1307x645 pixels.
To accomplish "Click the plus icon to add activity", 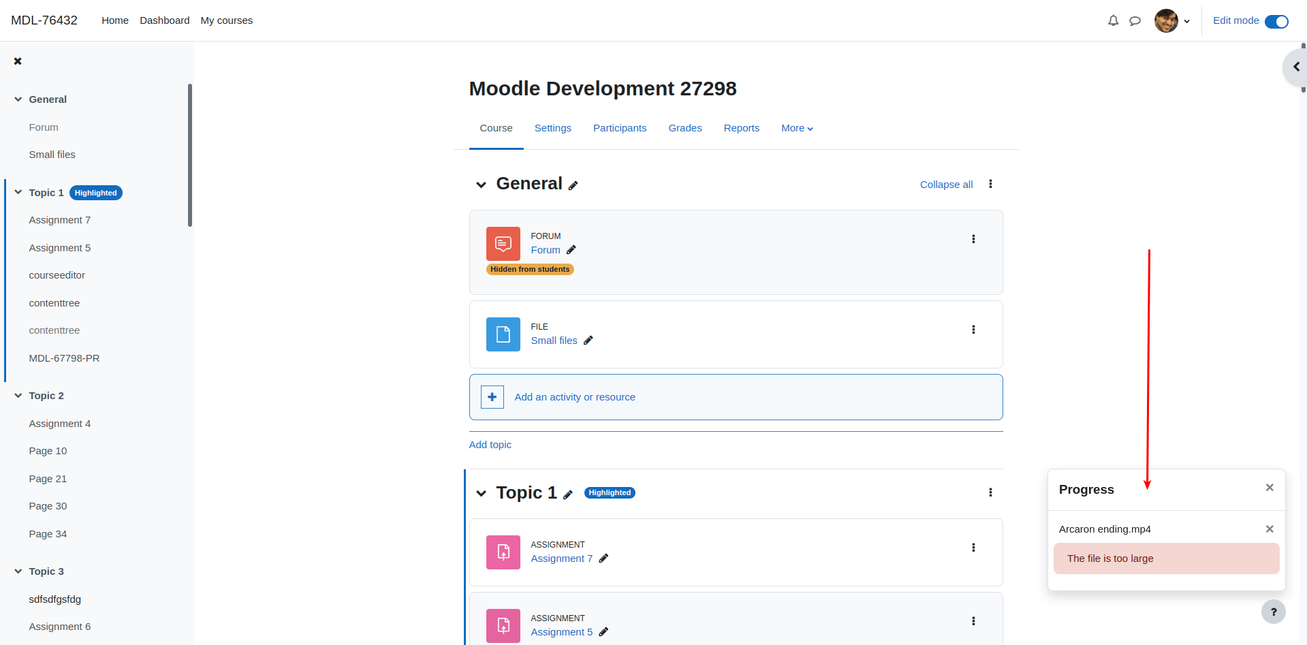I will (x=492, y=397).
